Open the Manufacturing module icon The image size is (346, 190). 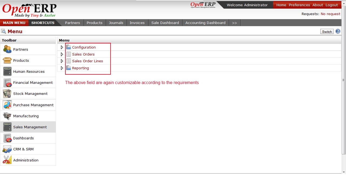[x=7, y=116]
